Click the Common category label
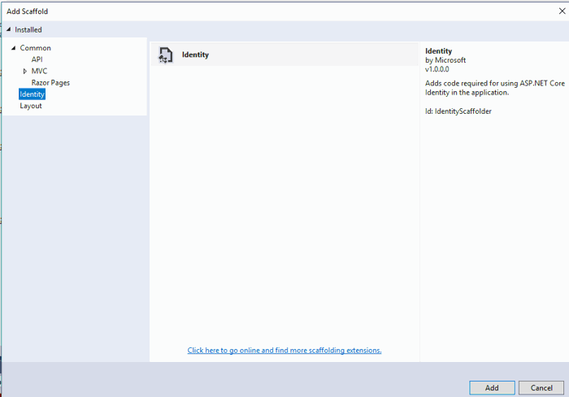Viewport: 569px width, 397px height. coord(35,48)
